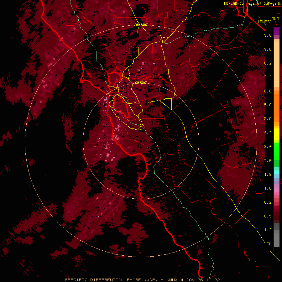Click the 3.4 value on the color scale
Viewport: 282px width, 282px height.
pos(268,147)
